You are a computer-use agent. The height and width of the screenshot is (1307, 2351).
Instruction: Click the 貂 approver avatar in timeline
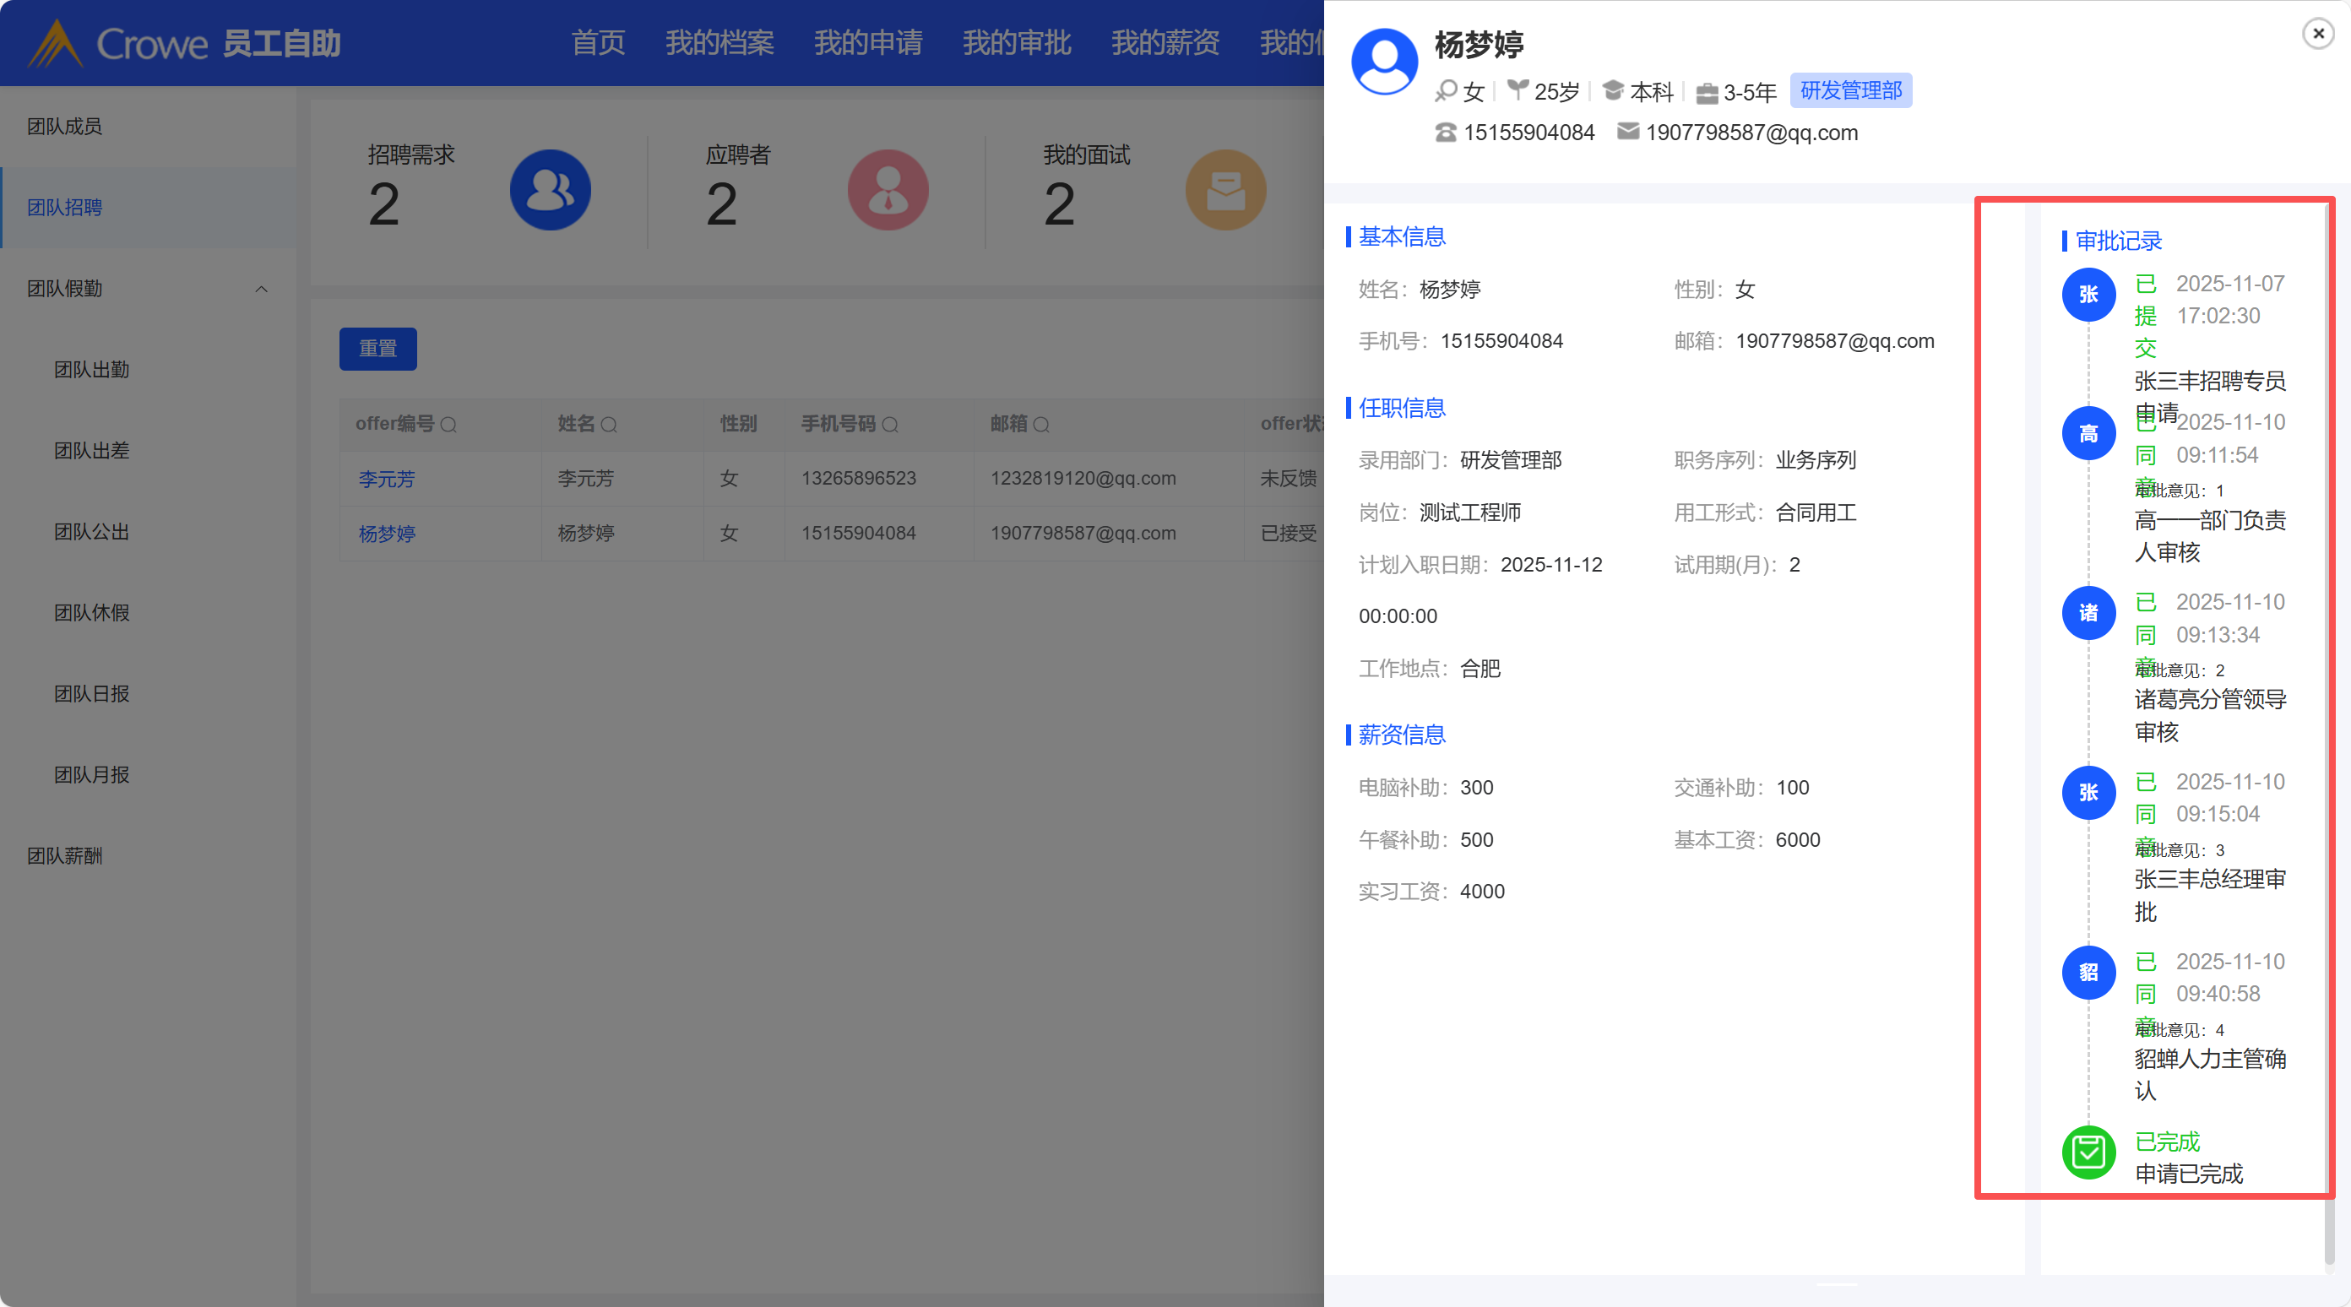[x=2088, y=973]
